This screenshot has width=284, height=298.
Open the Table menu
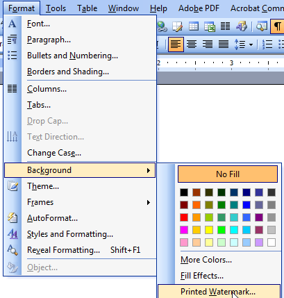click(87, 8)
